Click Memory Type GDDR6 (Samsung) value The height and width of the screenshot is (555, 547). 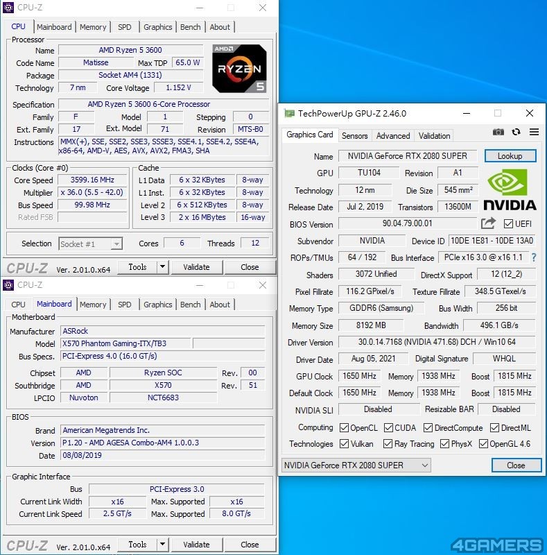(381, 308)
